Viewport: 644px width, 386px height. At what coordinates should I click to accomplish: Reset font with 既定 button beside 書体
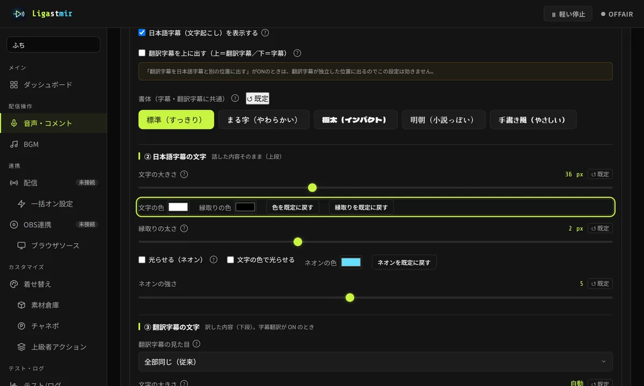coord(258,99)
